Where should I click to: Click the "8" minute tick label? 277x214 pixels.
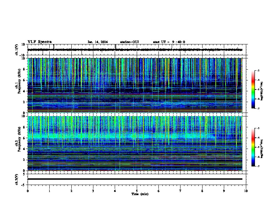tap(202, 191)
